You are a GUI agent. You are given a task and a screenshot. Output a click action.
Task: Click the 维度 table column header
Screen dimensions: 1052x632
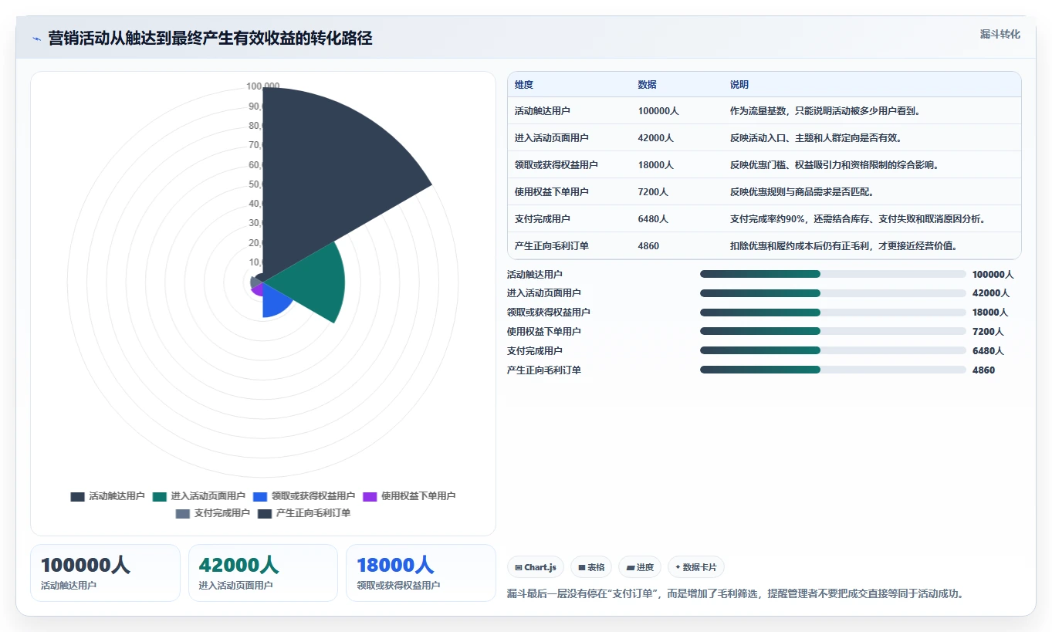click(x=524, y=85)
